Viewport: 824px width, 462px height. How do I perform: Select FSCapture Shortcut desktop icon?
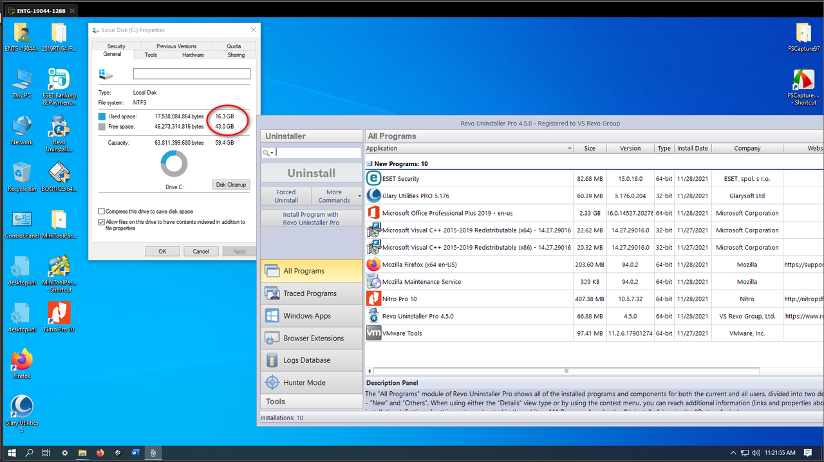pos(803,88)
